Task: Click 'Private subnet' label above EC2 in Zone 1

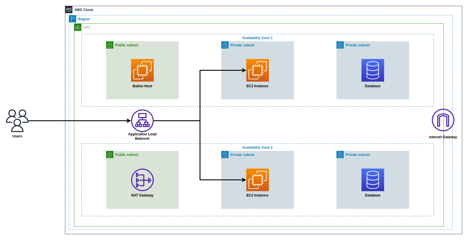Action: tap(242, 45)
